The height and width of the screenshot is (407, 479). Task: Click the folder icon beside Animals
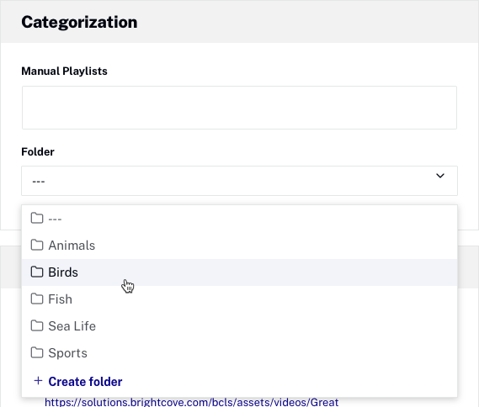[37, 245]
